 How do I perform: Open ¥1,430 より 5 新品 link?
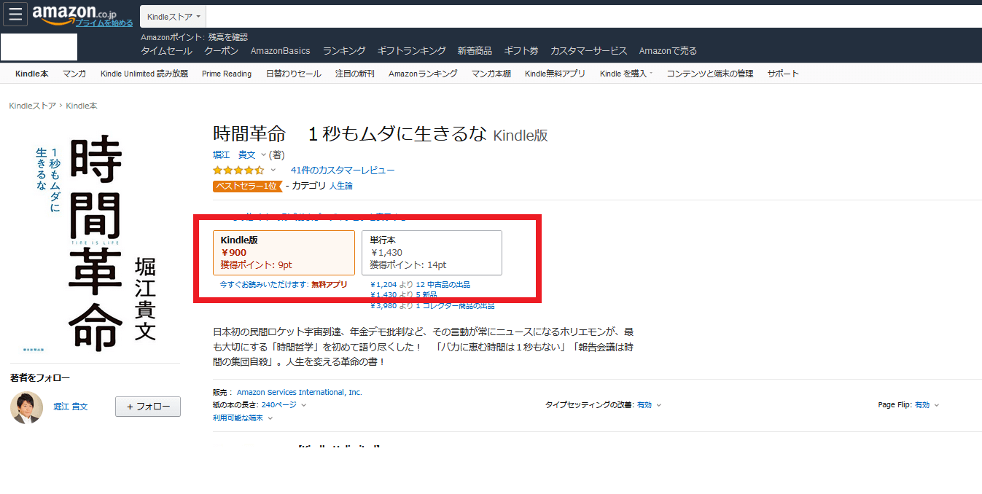point(404,294)
